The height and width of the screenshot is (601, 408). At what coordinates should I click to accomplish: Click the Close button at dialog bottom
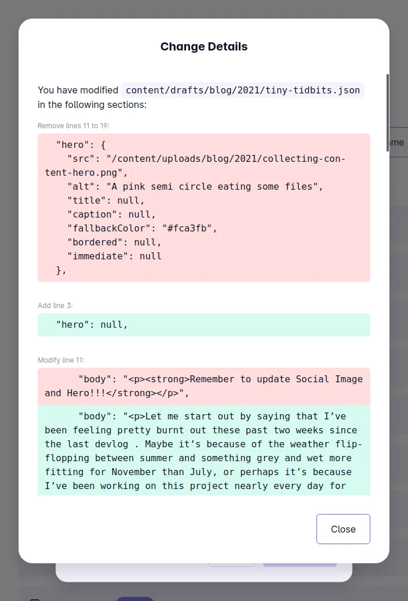pyautogui.click(x=343, y=528)
